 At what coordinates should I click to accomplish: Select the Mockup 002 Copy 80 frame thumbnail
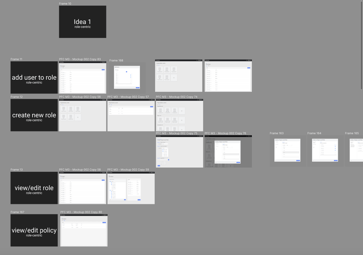[x=84, y=230]
